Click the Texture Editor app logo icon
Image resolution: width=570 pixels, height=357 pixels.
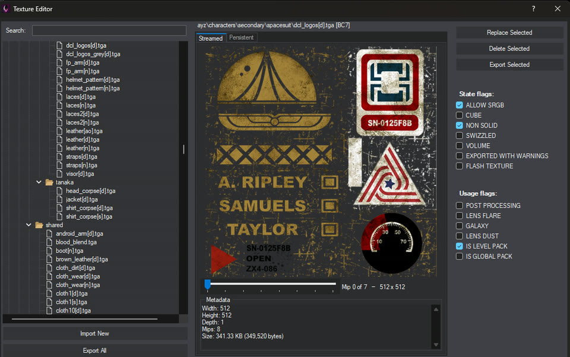pyautogui.click(x=6, y=9)
